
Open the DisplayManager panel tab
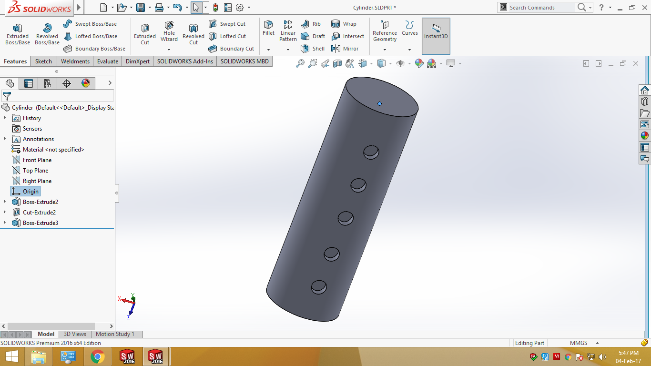86,83
